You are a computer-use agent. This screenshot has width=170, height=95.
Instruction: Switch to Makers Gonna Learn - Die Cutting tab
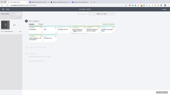pyautogui.click(x=39, y=2)
